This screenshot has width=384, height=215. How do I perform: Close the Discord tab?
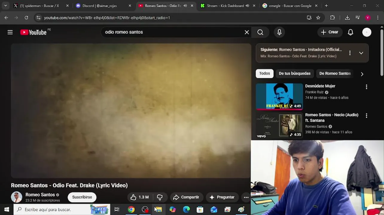point(130,6)
